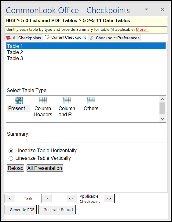The image size is (172, 222).
Task: Go to the next Task
Action: coord(47,199)
